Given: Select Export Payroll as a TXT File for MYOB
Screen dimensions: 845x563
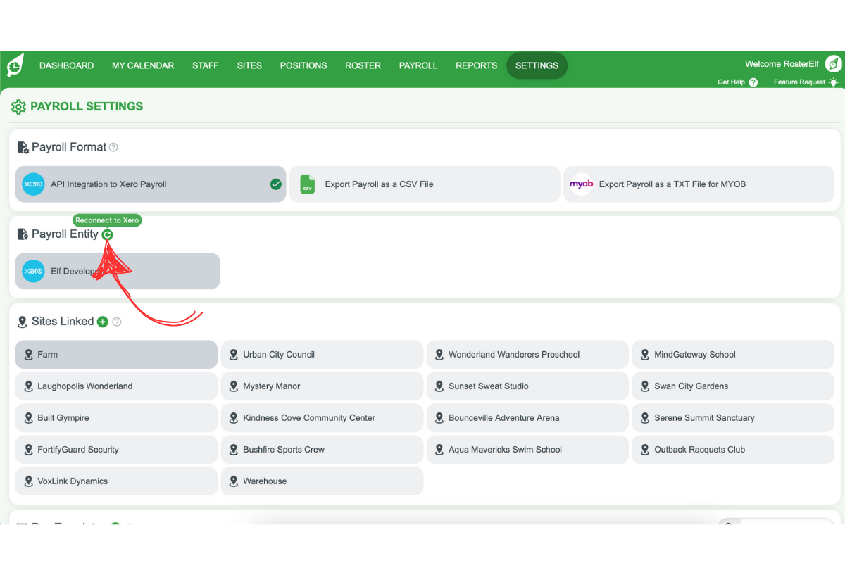Looking at the screenshot, I should [699, 184].
